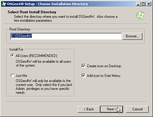
Task: Click the OSGeo4W icon in title bar
Action: point(4,4)
